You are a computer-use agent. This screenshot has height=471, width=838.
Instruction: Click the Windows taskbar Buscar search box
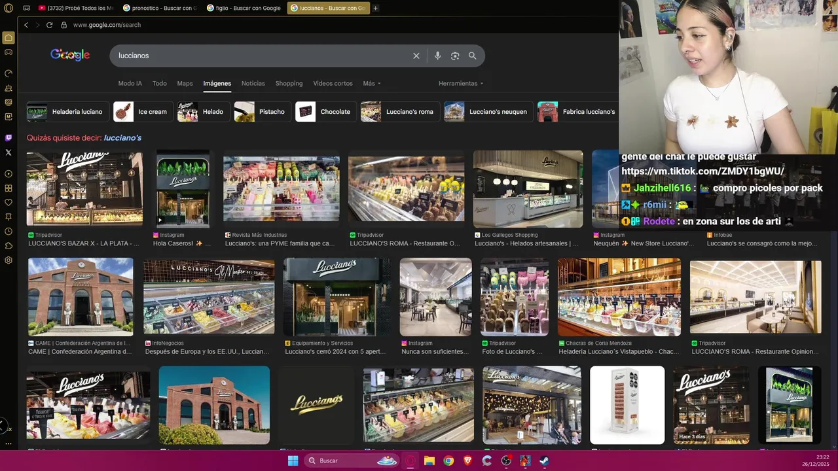tap(352, 461)
